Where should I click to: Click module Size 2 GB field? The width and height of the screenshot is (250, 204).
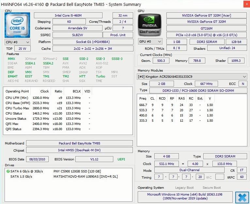click(162, 84)
